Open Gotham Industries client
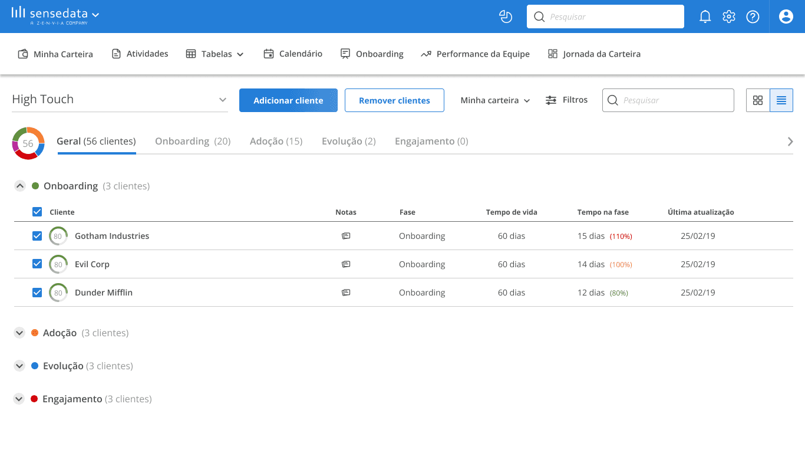The height and width of the screenshot is (453, 805). [x=112, y=236]
